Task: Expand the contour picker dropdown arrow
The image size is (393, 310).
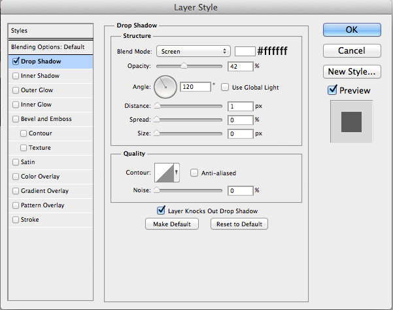Action: click(x=177, y=173)
